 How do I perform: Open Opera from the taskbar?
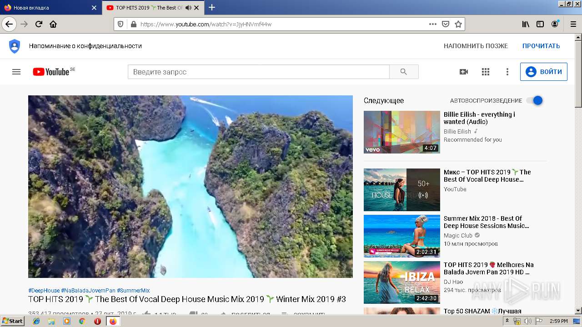point(97,321)
